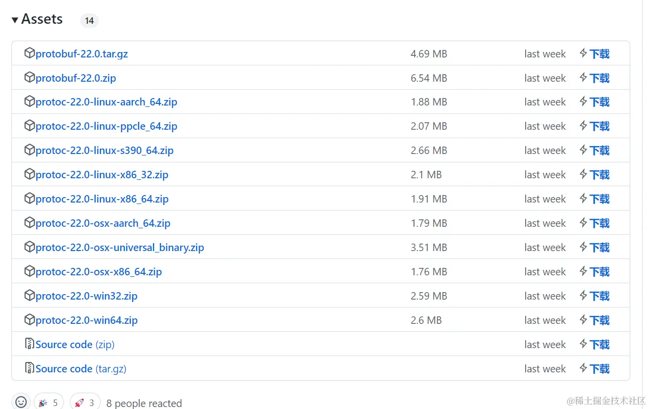Screen dimensions: 649x409
Task: Click the package icon beside protoc-22.0-osx-x86_64.zip
Action: pos(30,271)
